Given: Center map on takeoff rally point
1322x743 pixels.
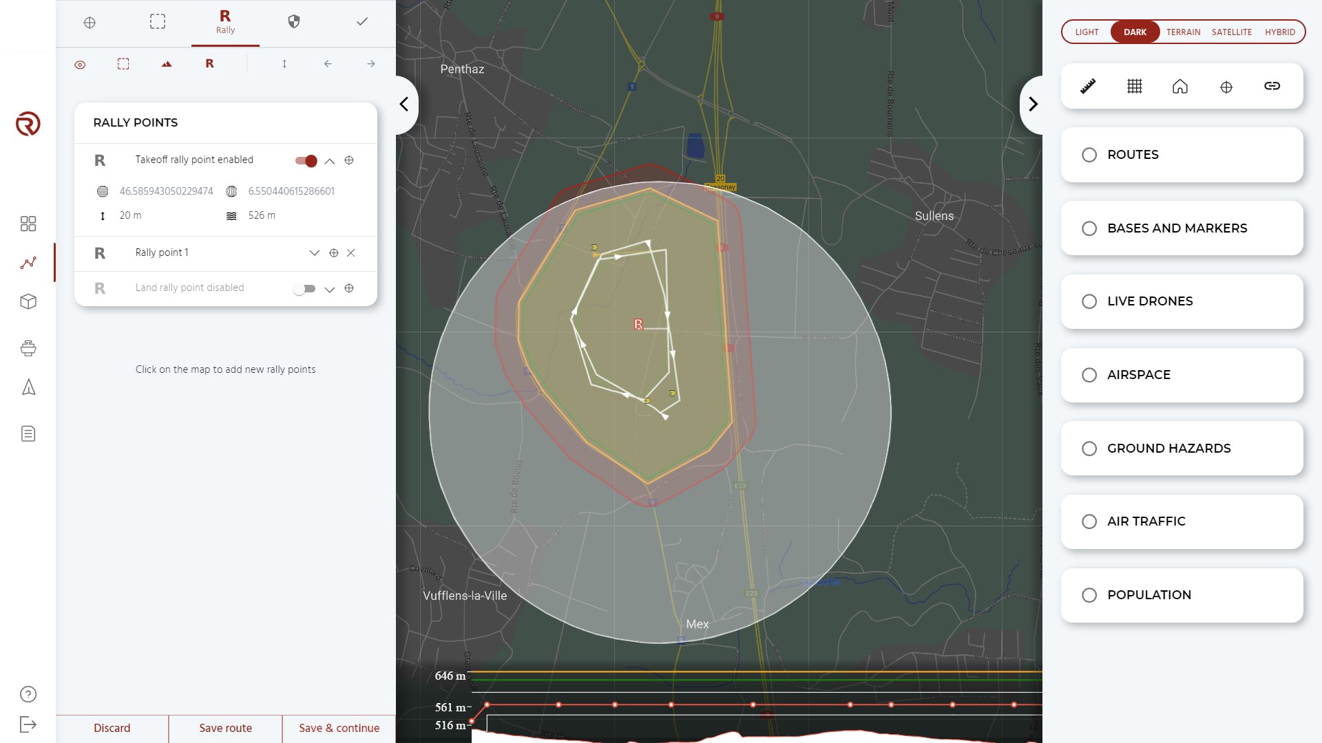Looking at the screenshot, I should pos(349,160).
